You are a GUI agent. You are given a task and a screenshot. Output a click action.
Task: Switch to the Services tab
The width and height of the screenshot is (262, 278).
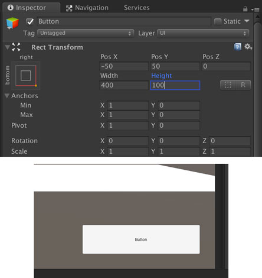137,8
